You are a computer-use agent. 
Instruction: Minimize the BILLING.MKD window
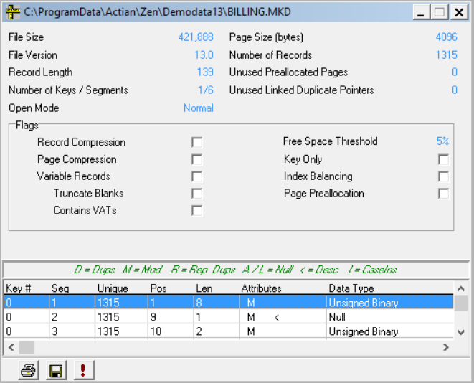pyautogui.click(x=421, y=12)
